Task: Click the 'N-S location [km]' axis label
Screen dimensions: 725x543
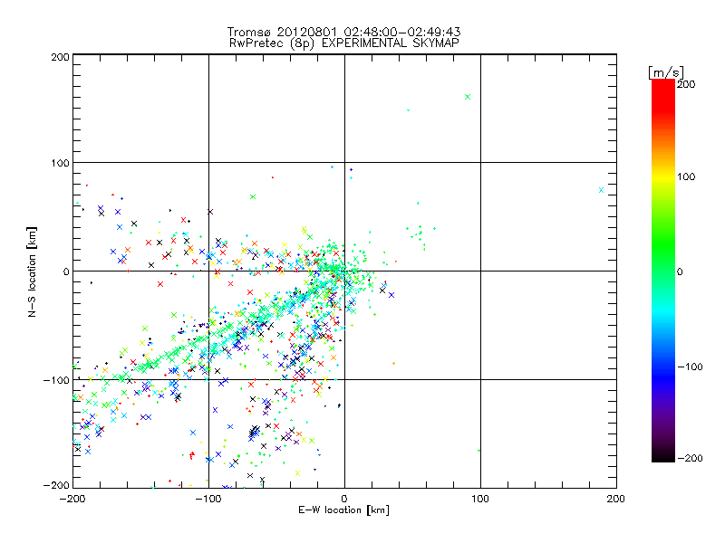Action: (x=32, y=271)
